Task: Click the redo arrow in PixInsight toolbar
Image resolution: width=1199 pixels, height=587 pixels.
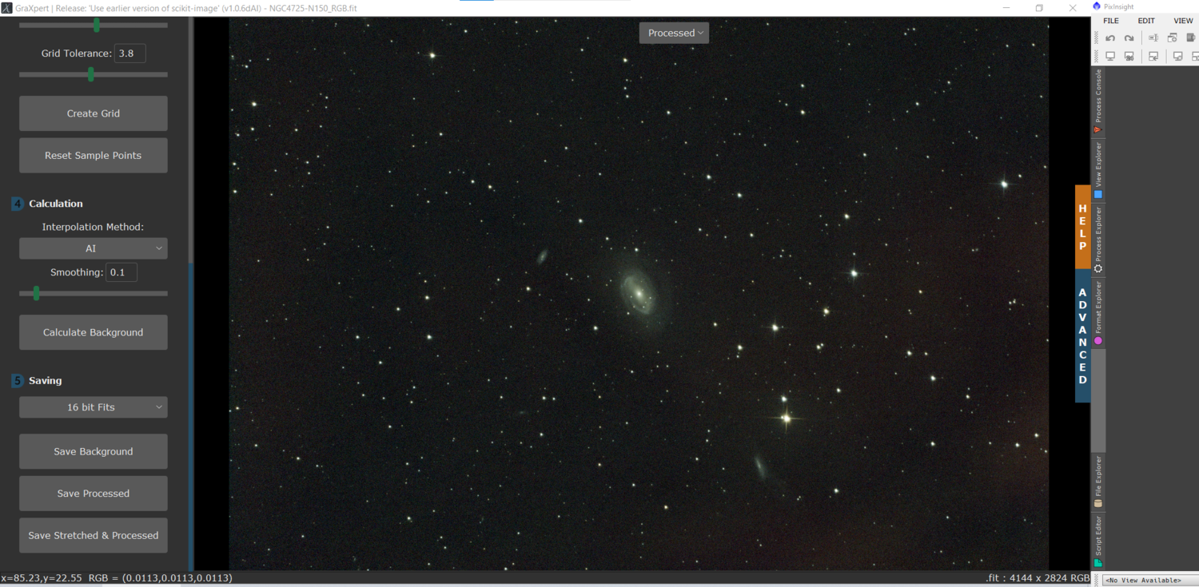Action: tap(1129, 38)
